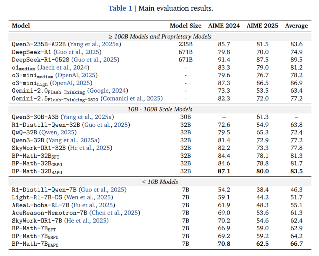Click the QwQ-32B model name
Image resolution: width=319 pixels, height=256 pixels.
coord(25,133)
